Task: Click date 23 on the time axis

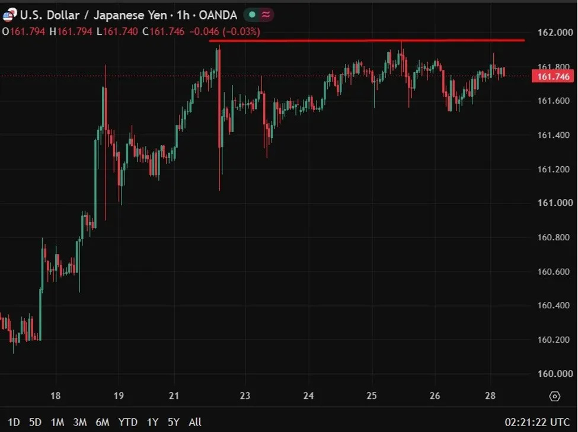Action: tap(245, 396)
